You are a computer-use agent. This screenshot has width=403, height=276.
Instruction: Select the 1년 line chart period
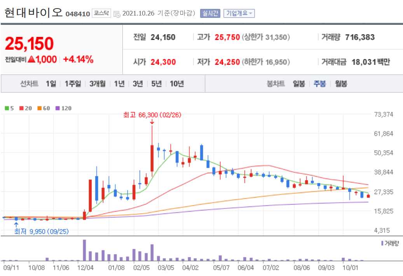(x=119, y=84)
